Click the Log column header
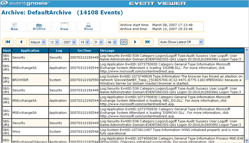 [59, 51]
